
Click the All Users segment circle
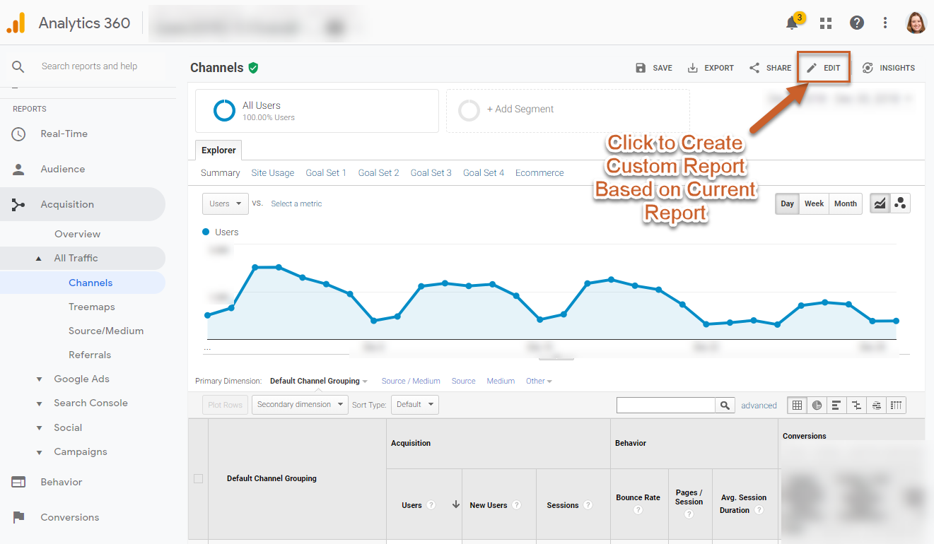coord(224,111)
